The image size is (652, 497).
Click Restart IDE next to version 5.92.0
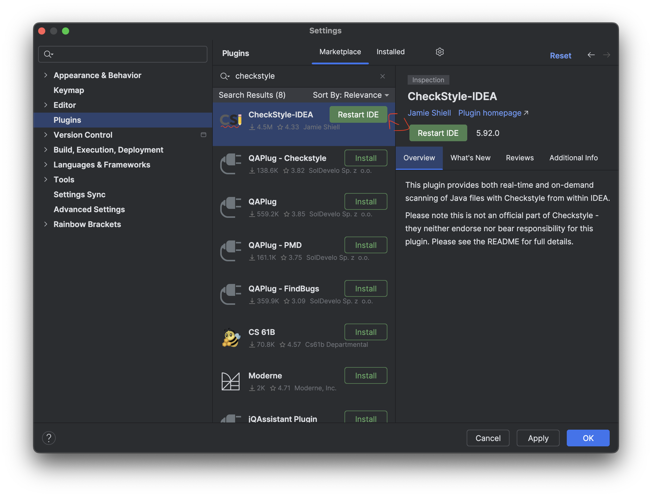coord(438,133)
